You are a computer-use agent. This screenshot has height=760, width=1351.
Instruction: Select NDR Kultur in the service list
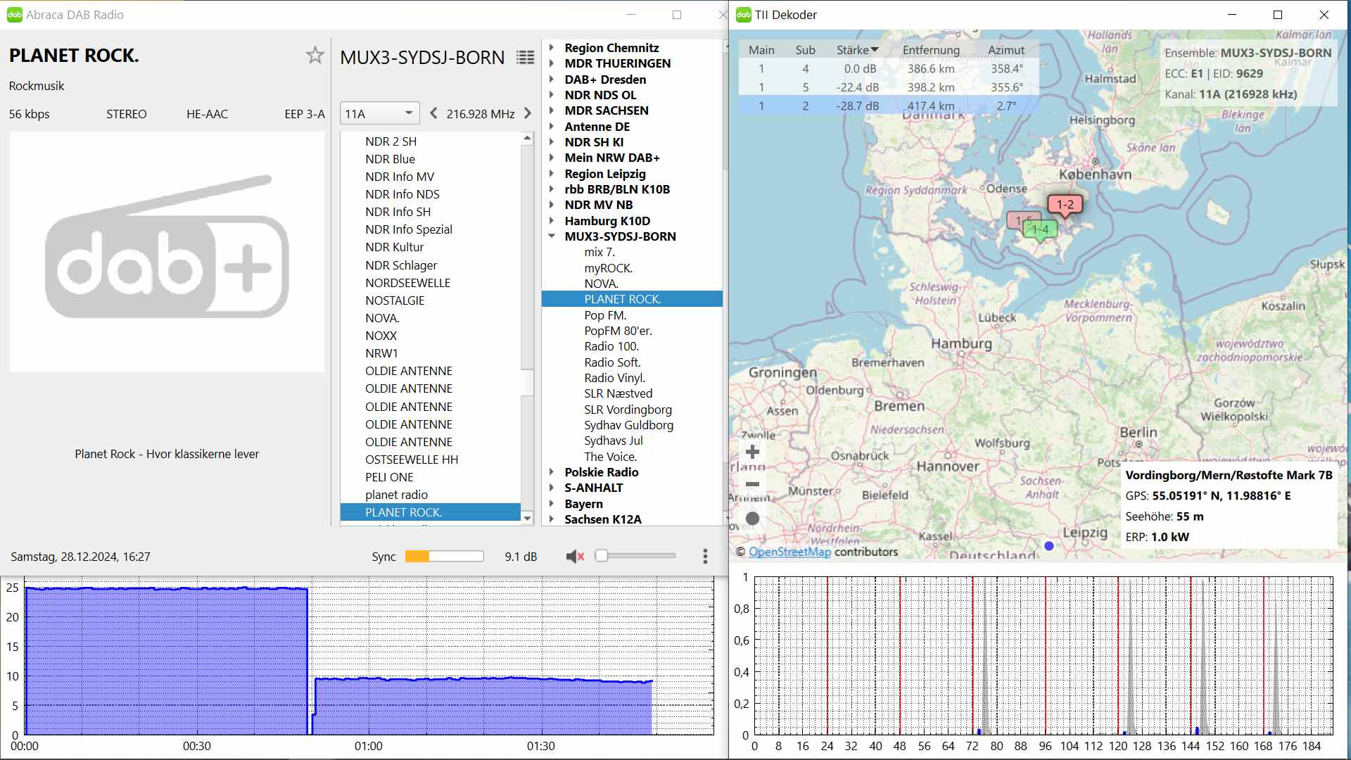(x=394, y=247)
